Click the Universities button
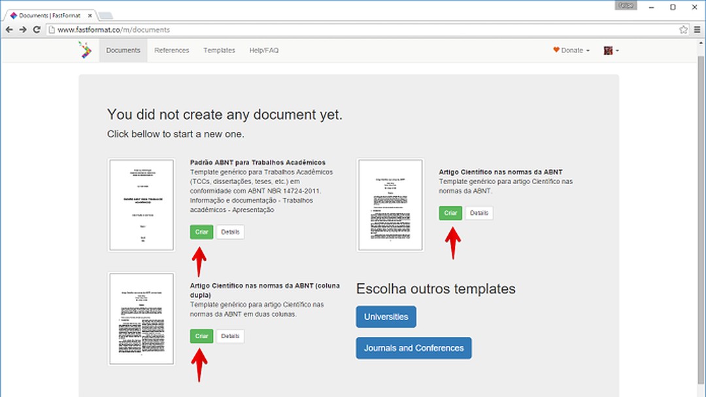 coord(386,317)
